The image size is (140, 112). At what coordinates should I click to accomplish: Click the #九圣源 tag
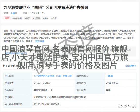click(x=36, y=18)
